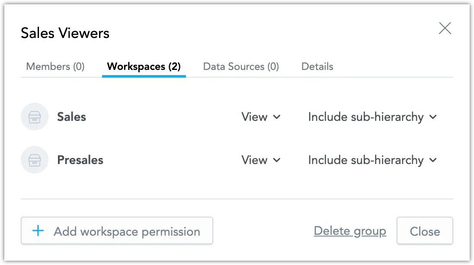Image resolution: width=474 pixels, height=265 pixels.
Task: Click the plus icon beside Add workspace permission
Action: pos(38,231)
